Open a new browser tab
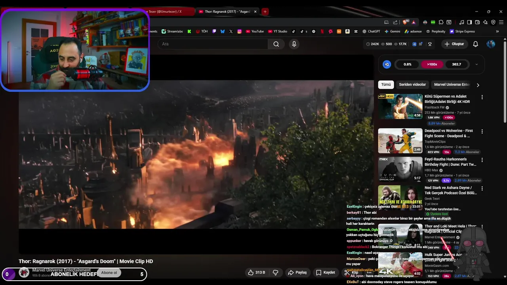 265,11
